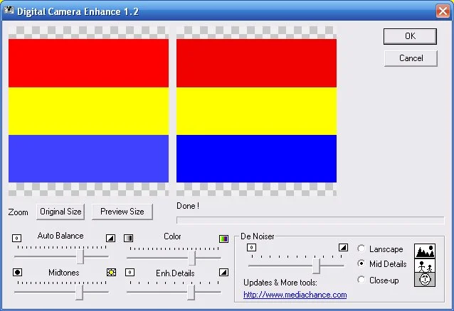
Task: Open the www.mediachance.com link
Action: click(x=295, y=295)
